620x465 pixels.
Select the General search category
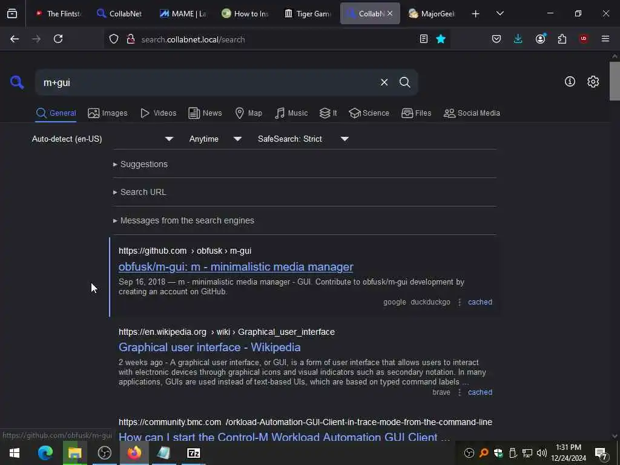(x=56, y=113)
